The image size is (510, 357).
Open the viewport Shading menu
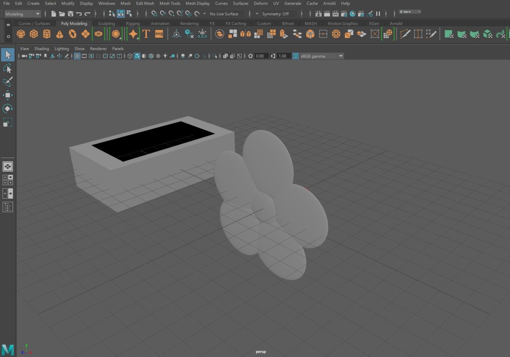coord(42,48)
